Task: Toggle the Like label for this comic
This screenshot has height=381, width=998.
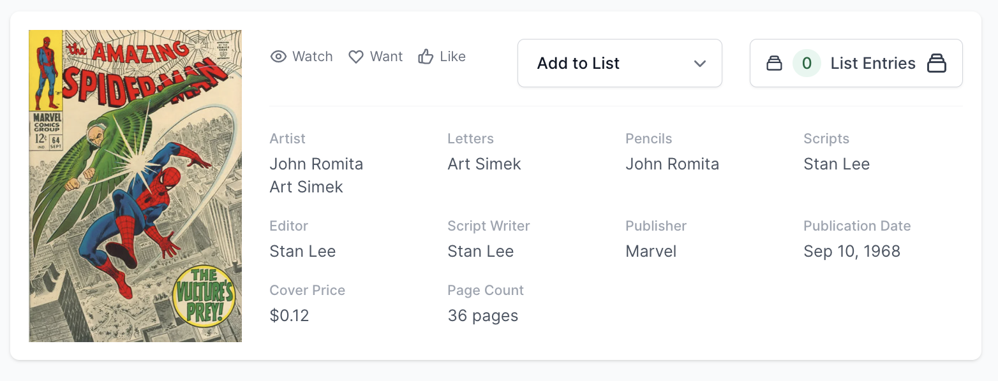Action: (452, 57)
